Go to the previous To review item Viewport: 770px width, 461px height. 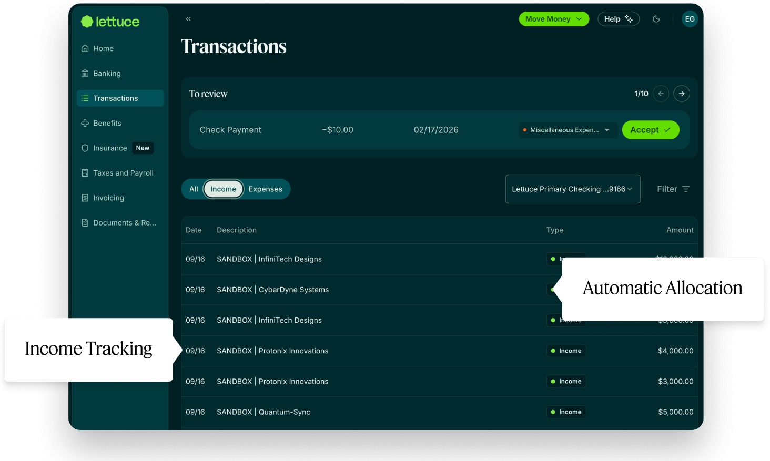coord(661,94)
